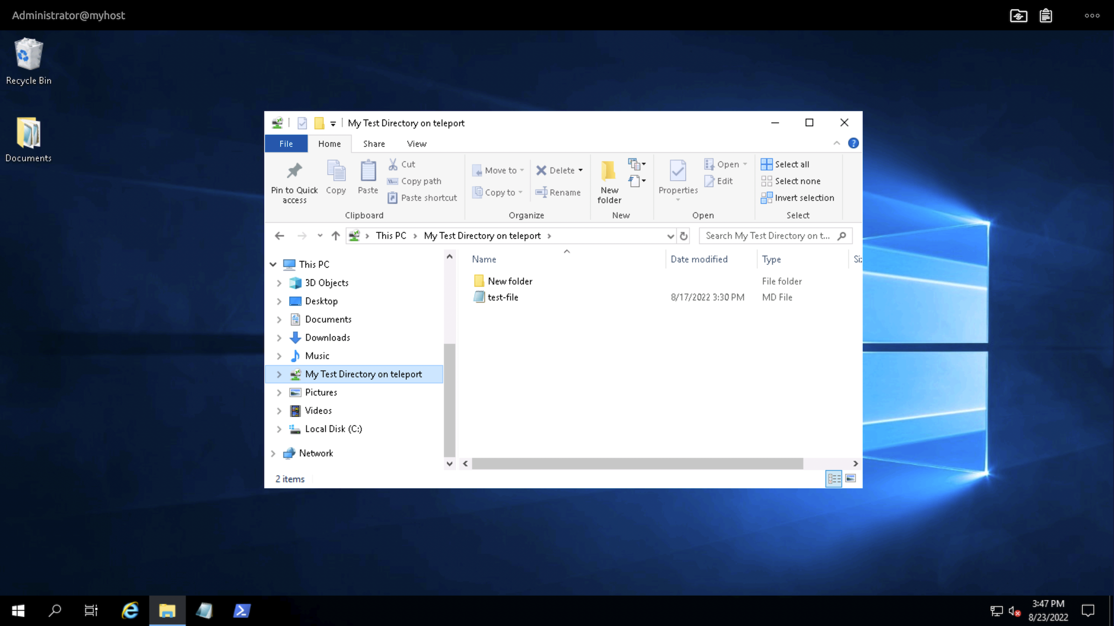Viewport: 1114px width, 626px height.
Task: Switch to the View tab
Action: tap(416, 143)
